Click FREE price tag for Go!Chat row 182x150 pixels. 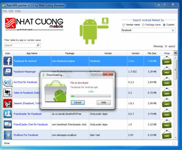[x=167, y=82]
